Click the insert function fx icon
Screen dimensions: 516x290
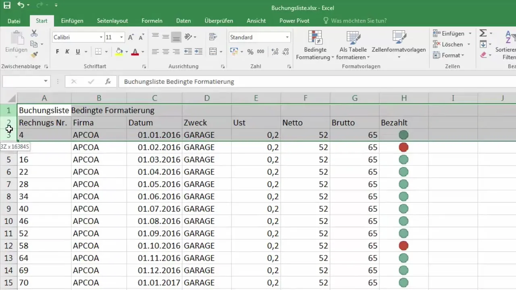pyautogui.click(x=108, y=81)
